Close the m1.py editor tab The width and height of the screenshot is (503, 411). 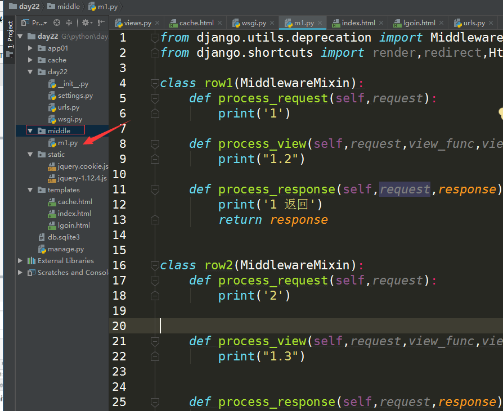pos(320,23)
